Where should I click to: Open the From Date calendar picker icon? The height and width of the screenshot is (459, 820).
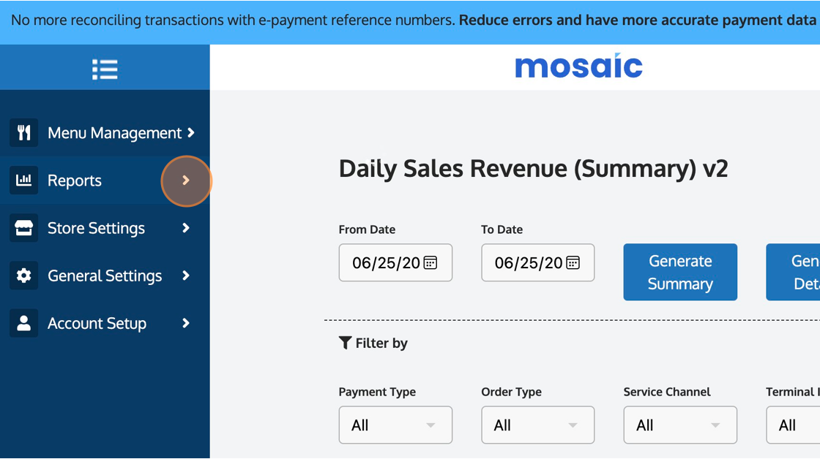pyautogui.click(x=430, y=262)
